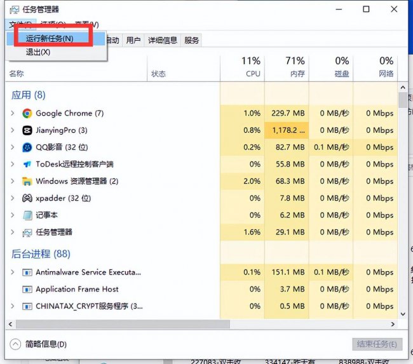Click the 7.8 MB memory value for xpadder

click(292, 198)
